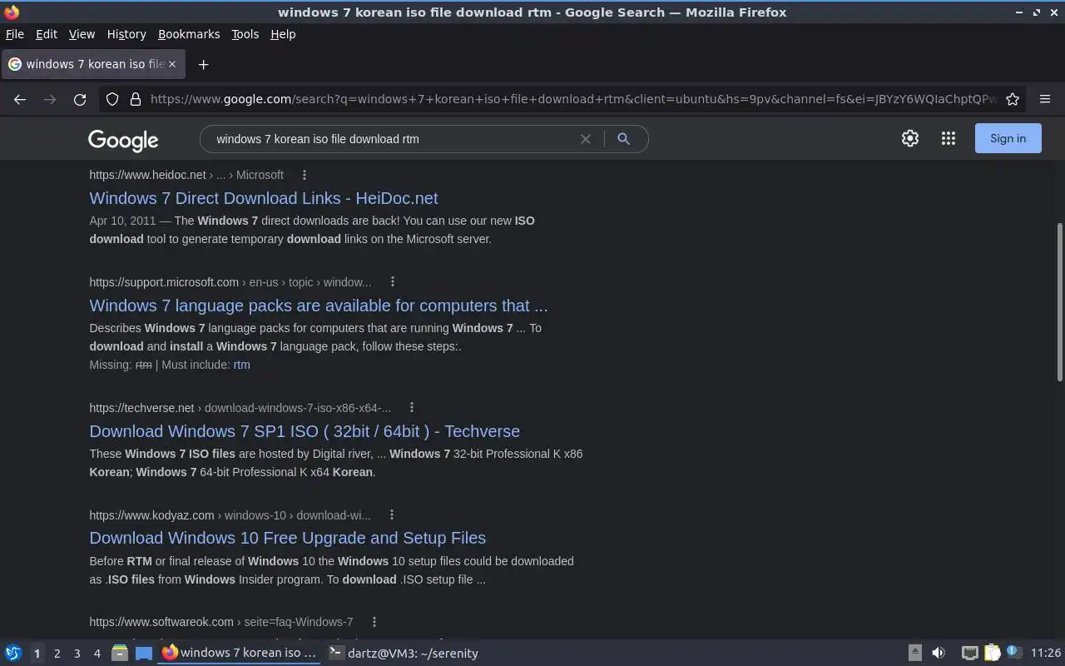Open the volume control in tray

(939, 653)
